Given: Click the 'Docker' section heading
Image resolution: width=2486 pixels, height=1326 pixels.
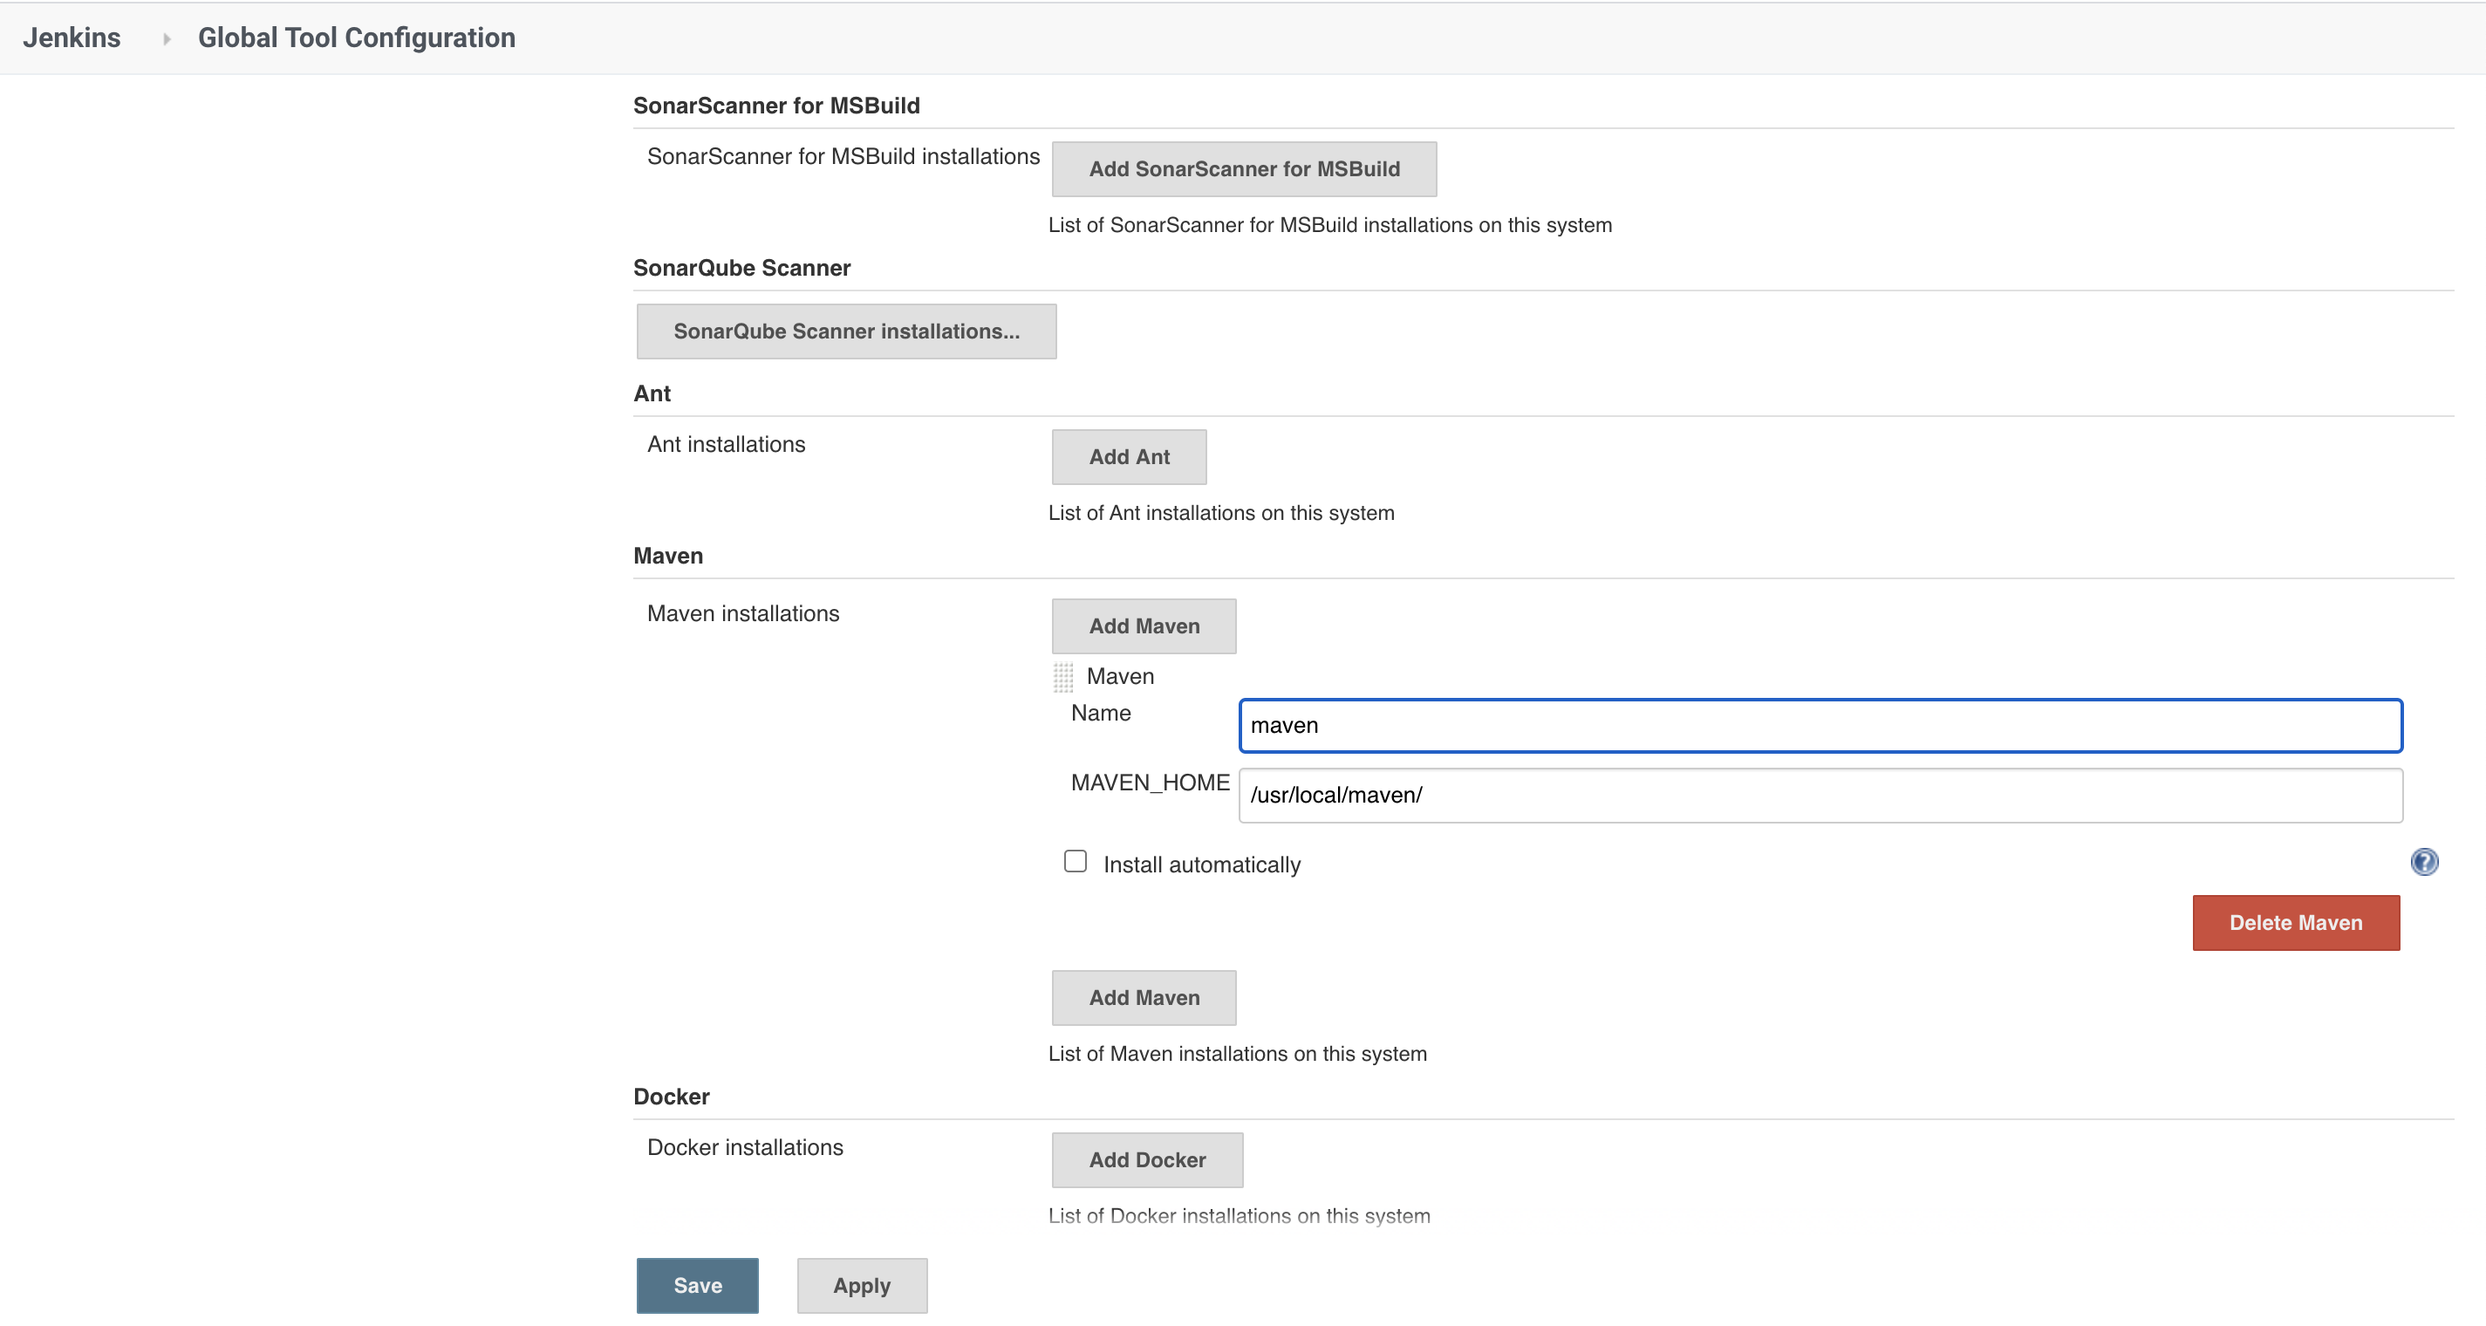Looking at the screenshot, I should 671,1097.
